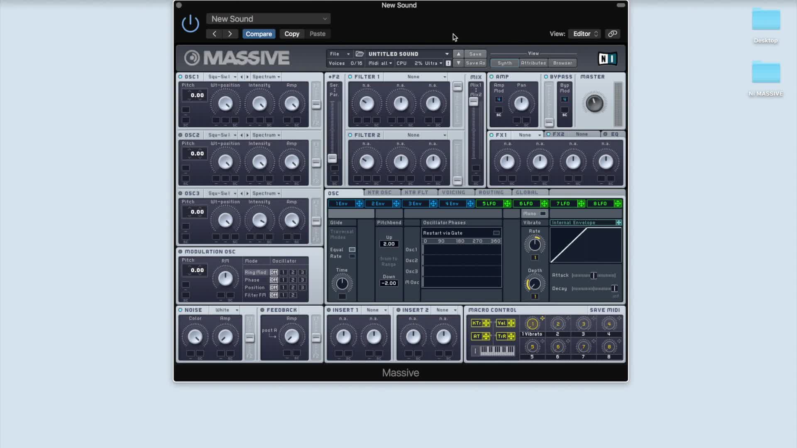The image size is (797, 448).
Task: Click the sidechain link icon
Action: (x=612, y=34)
